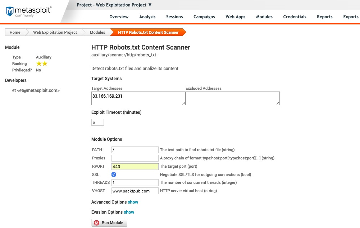Open the Overview tab
Image resolution: width=360 pixels, height=228 pixels.
pyautogui.click(x=119, y=17)
